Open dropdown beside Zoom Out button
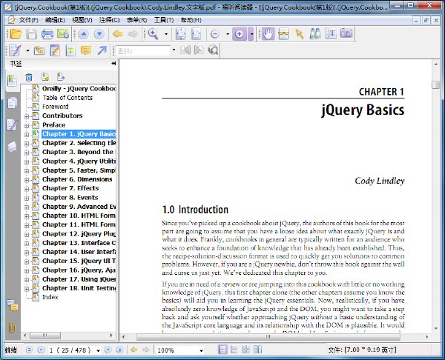 [x=228, y=34]
